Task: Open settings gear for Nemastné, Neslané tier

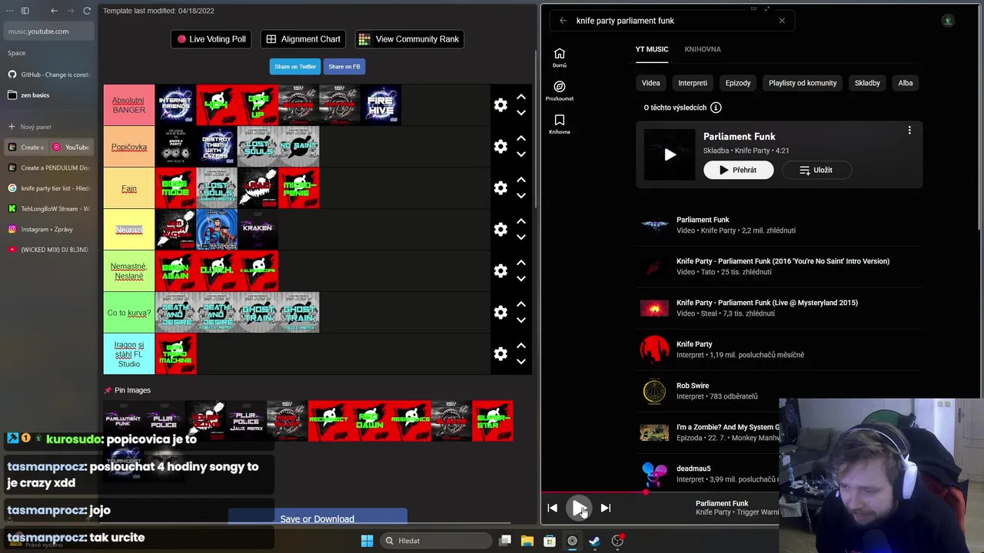Action: tap(500, 271)
